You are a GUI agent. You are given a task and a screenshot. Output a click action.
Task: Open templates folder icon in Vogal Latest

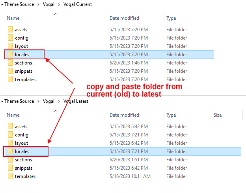(x=10, y=176)
